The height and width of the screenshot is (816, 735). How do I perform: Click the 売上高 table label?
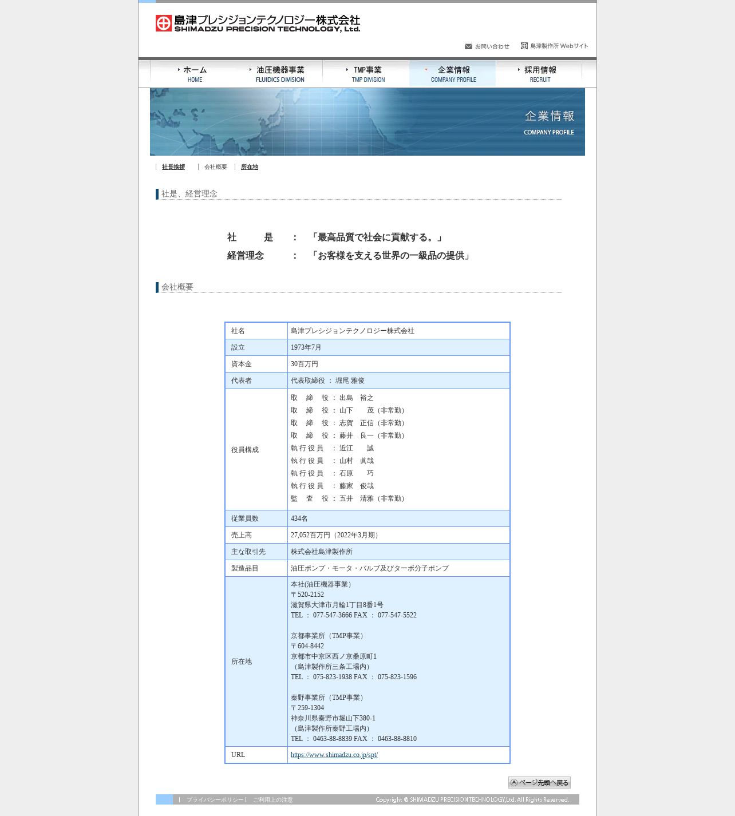point(242,535)
